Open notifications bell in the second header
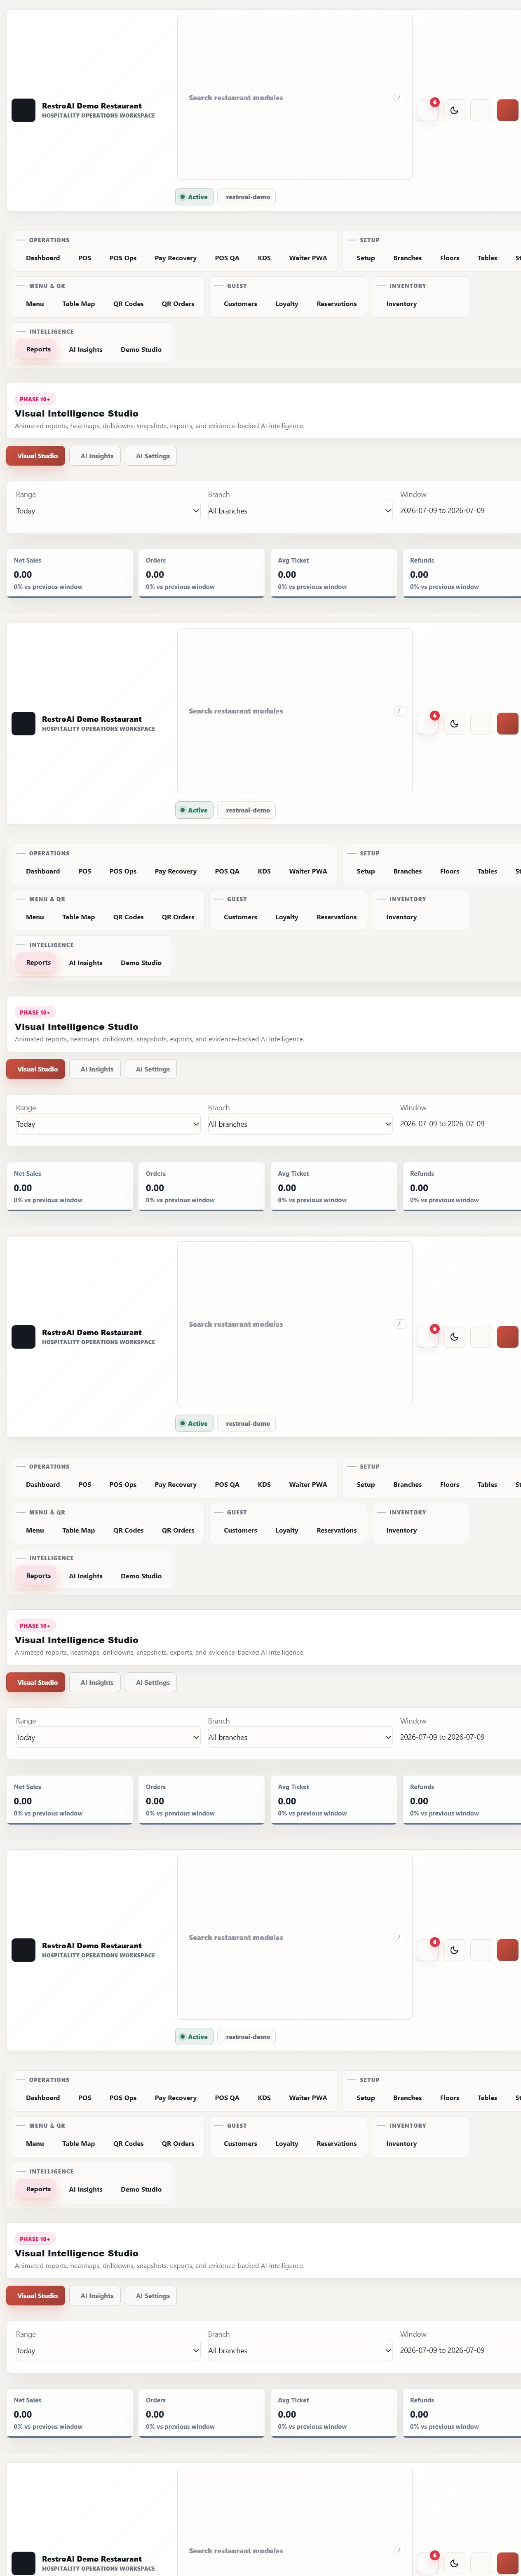 (427, 723)
